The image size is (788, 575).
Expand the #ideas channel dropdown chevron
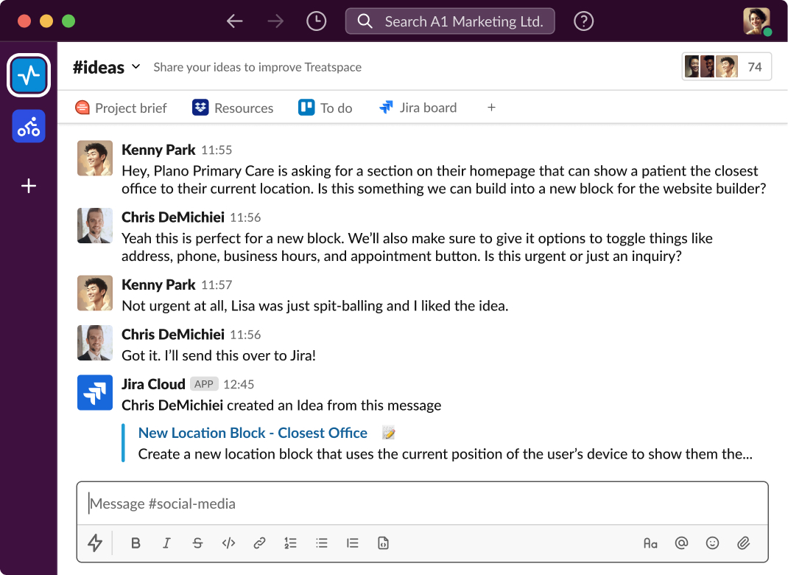[136, 66]
